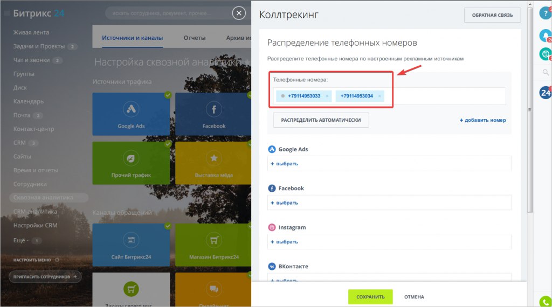Open the Bitrix24 round 24 icon
The height and width of the screenshot is (307, 552).
tap(546, 93)
